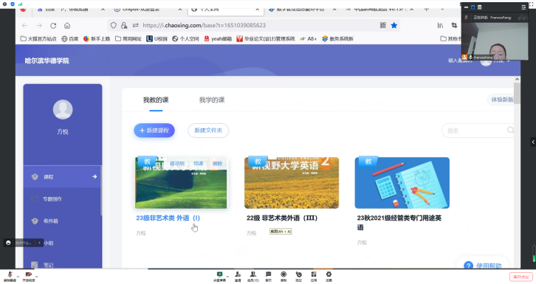536x284 pixels.
Task: Open the QR code icon in address bar
Action: click(383, 25)
